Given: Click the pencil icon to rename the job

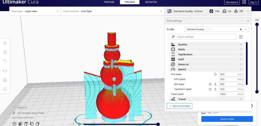Looking at the screenshot, I should click(x=14, y=113).
